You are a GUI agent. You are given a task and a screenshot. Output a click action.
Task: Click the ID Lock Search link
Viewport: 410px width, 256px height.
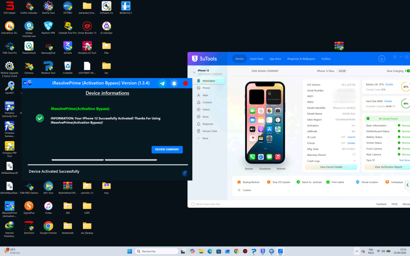(351, 137)
